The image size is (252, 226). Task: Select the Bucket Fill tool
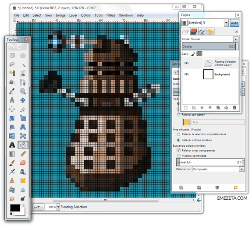(23, 145)
